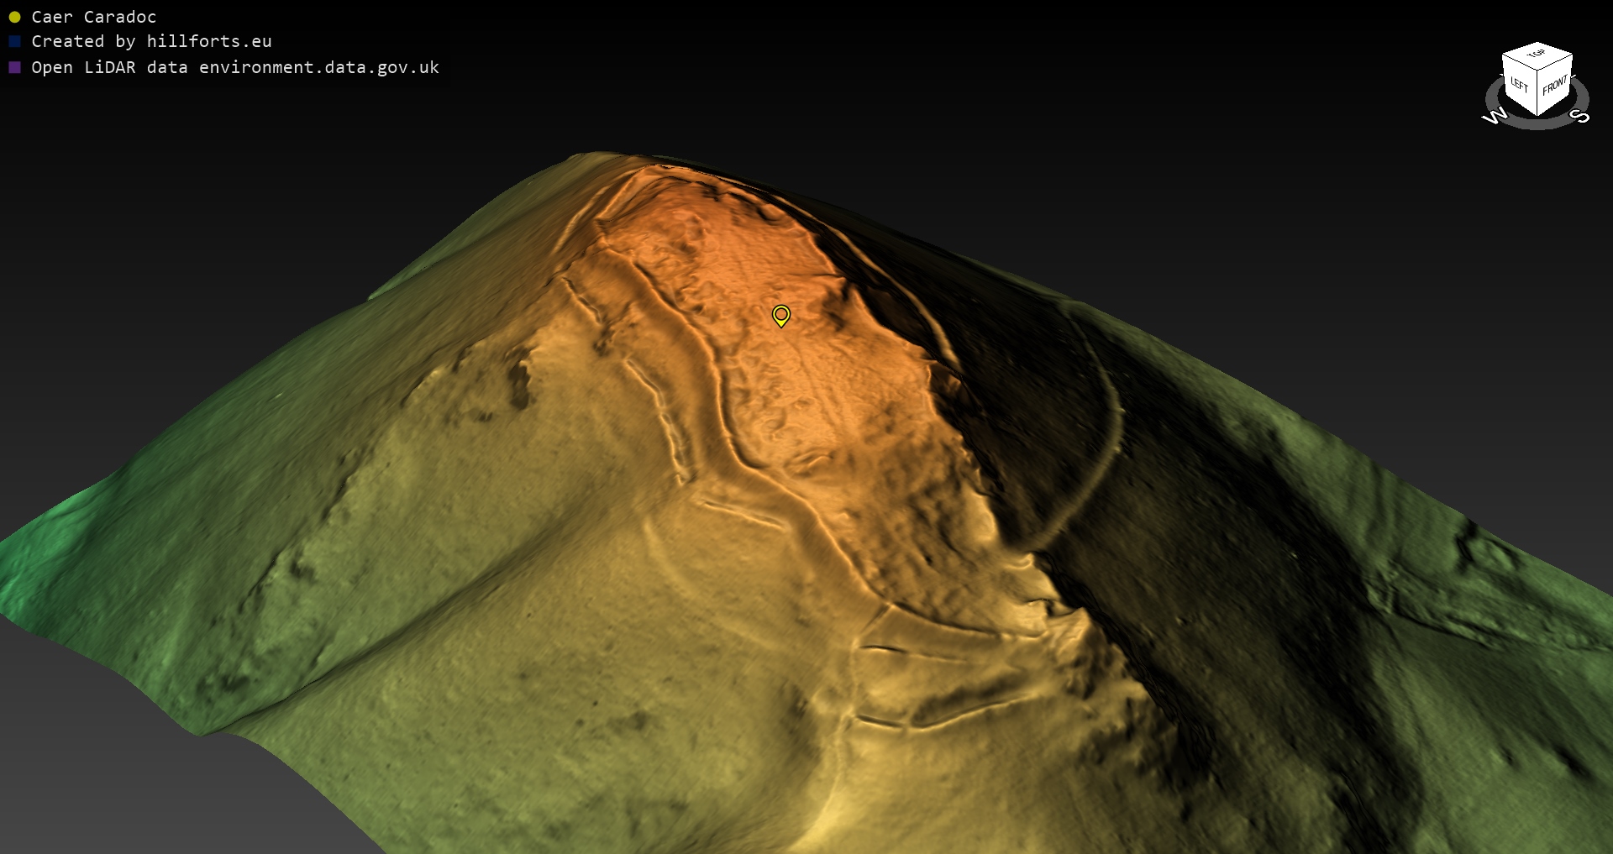1613x854 pixels.
Task: Select the FRONT face of the view cube
Action: 1555,85
